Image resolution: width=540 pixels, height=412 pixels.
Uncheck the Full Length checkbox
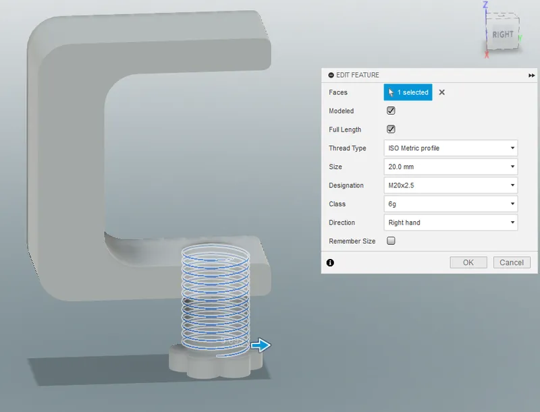391,129
